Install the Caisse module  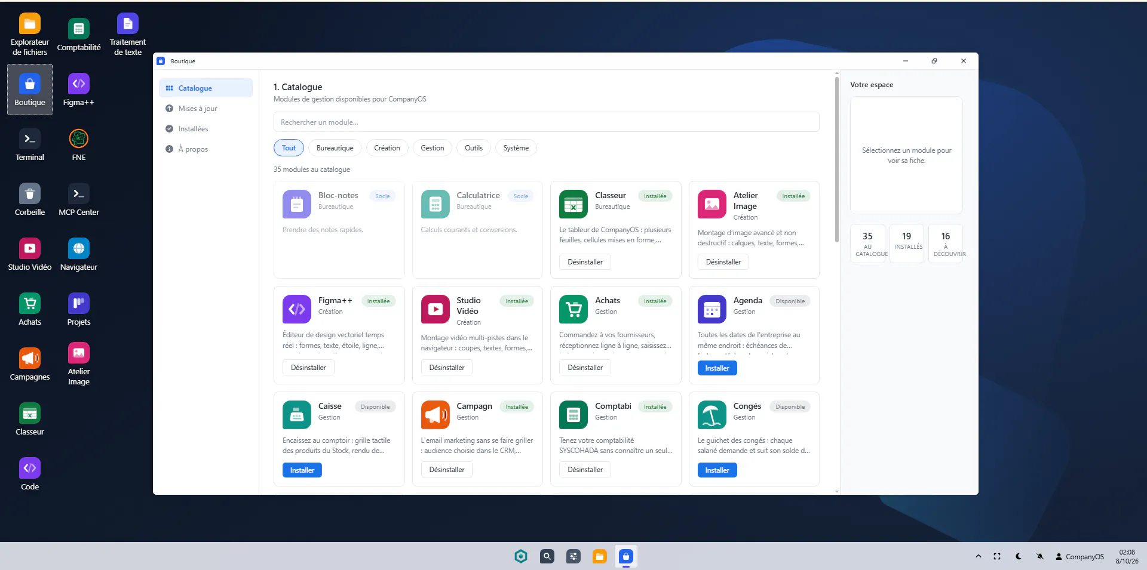tap(302, 470)
